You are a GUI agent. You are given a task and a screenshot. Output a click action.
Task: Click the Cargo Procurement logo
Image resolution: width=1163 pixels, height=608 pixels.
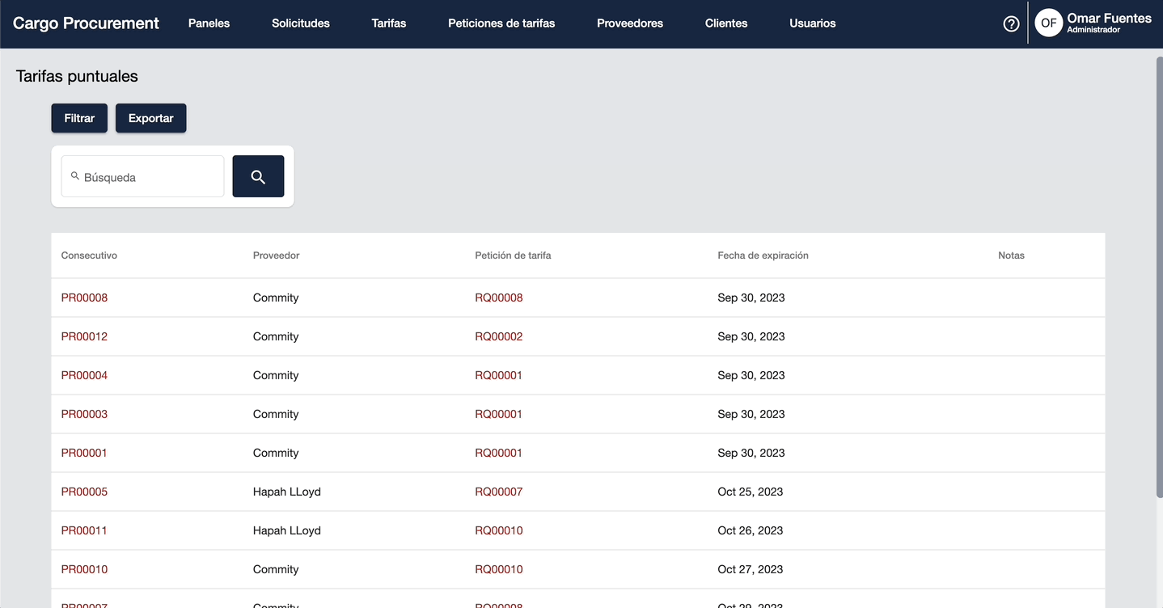pos(86,23)
